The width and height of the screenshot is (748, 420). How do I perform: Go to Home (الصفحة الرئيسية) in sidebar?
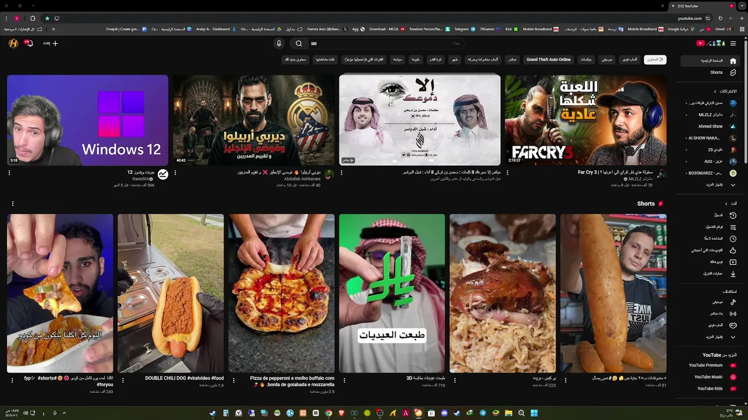[711, 61]
